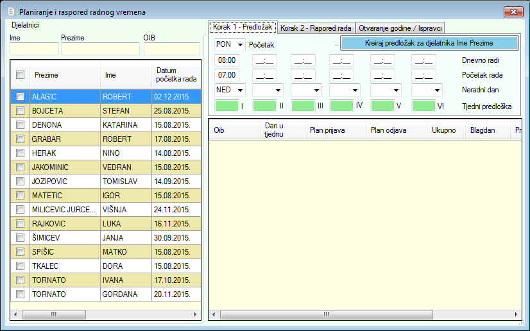530x331 pixels.
Task: Click the Oib column header
Action: coord(235,130)
